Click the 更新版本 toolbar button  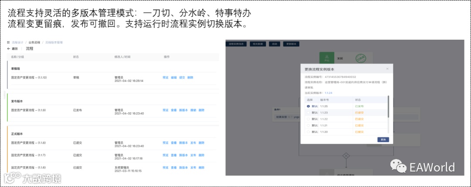tap(291, 44)
